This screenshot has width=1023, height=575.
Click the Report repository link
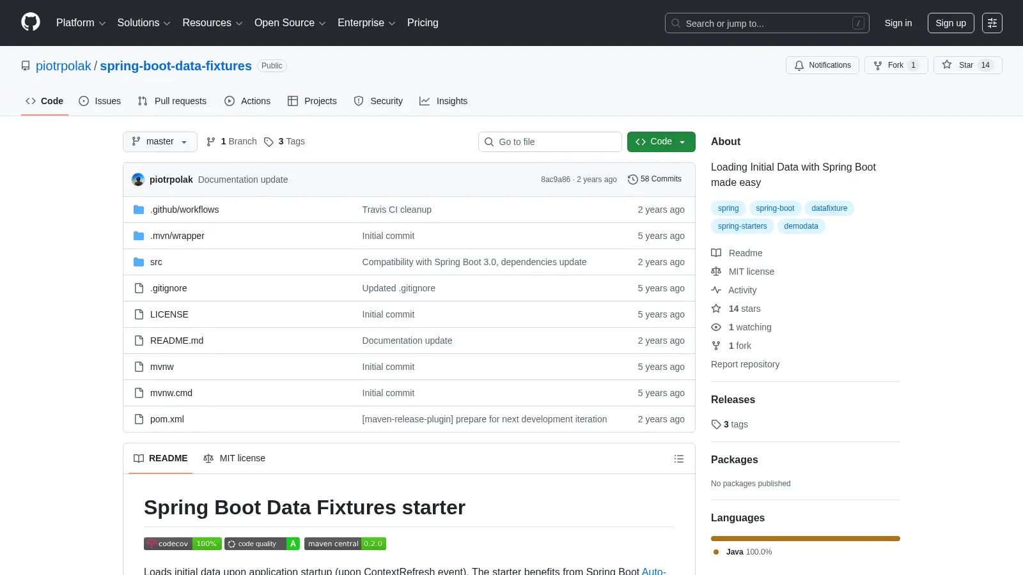point(745,364)
